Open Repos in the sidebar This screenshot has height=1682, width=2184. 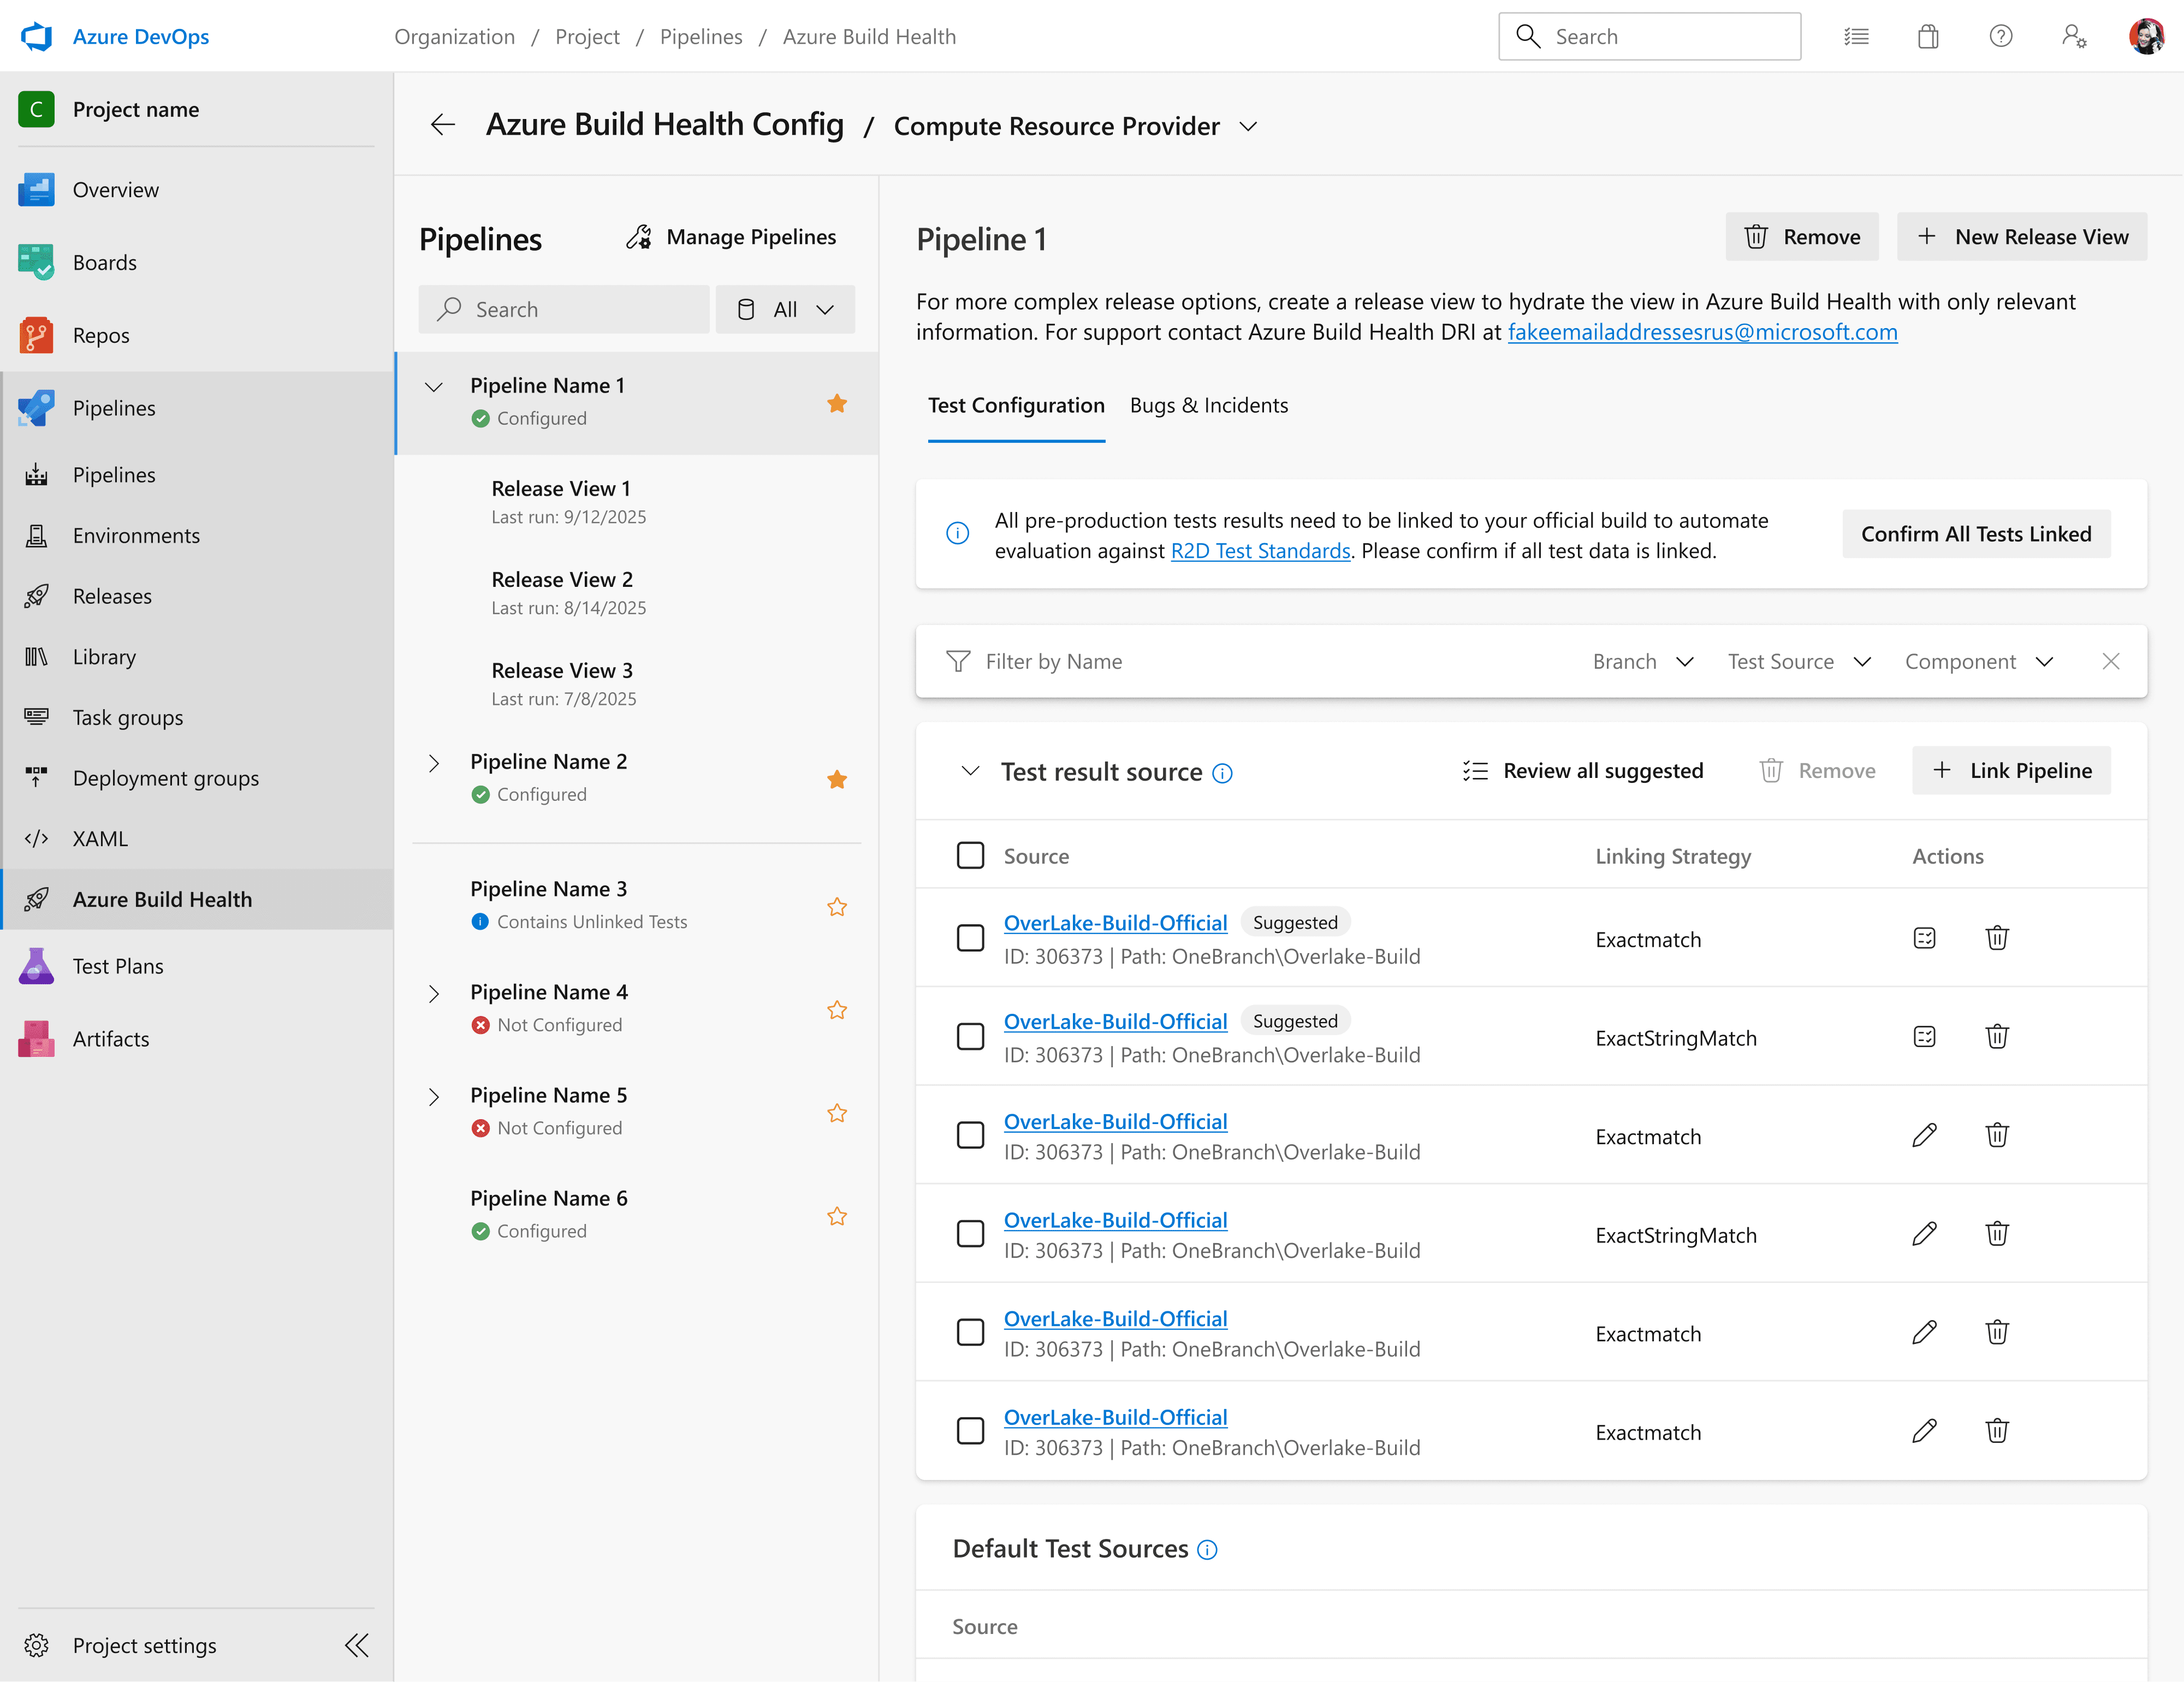point(196,336)
